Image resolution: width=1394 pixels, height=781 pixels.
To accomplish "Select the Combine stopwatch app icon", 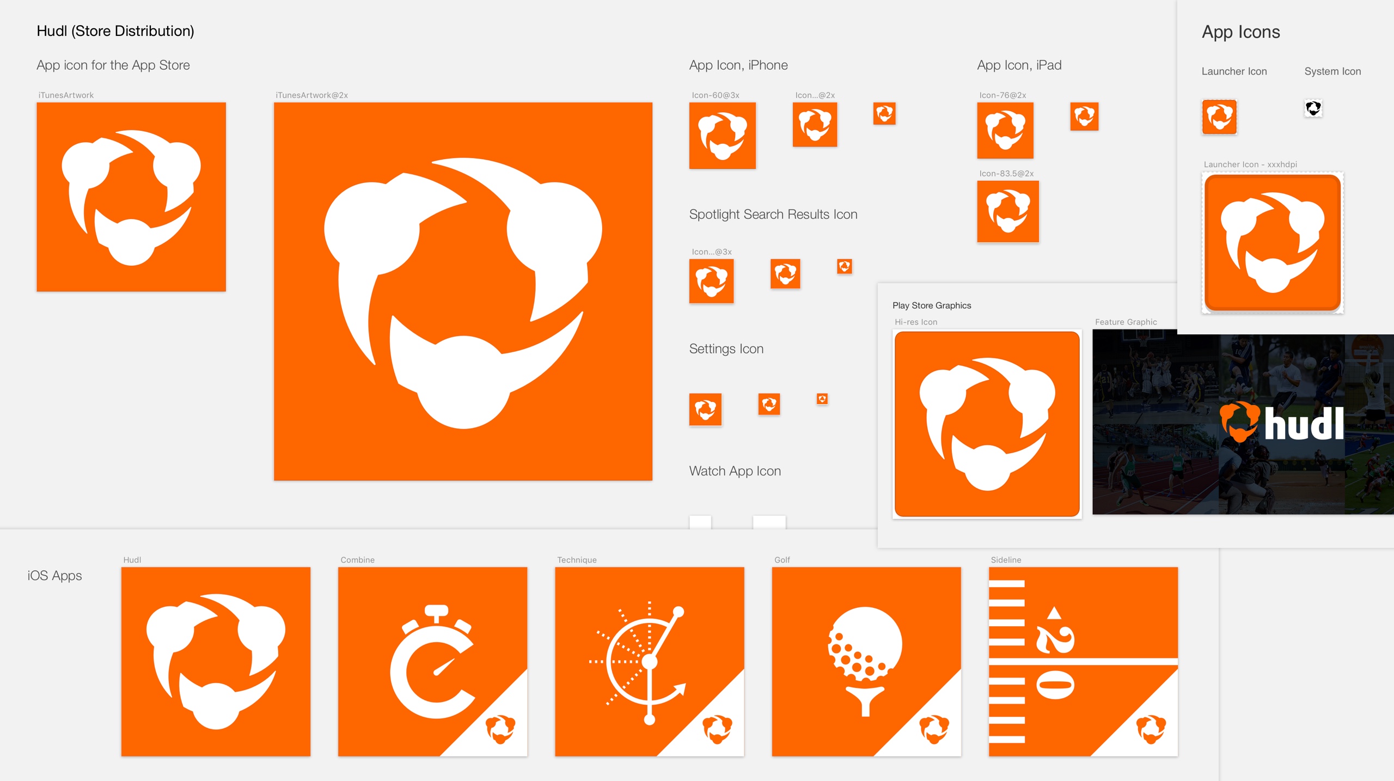I will [x=432, y=662].
